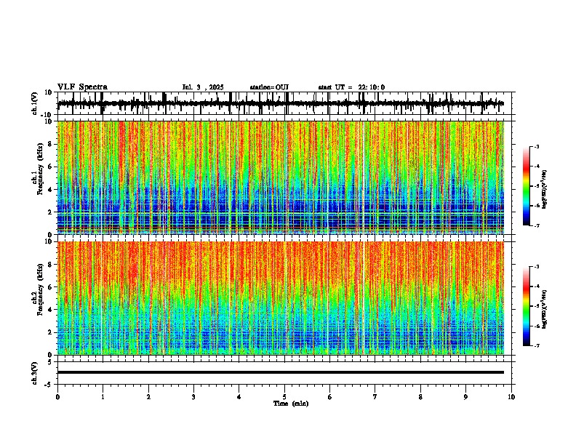Click the "-7" label on ch.2 color bar
This screenshot has width=576, height=445.
click(x=537, y=345)
